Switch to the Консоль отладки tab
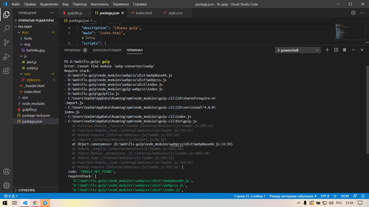The width and height of the screenshot is (369, 207). click(107, 50)
